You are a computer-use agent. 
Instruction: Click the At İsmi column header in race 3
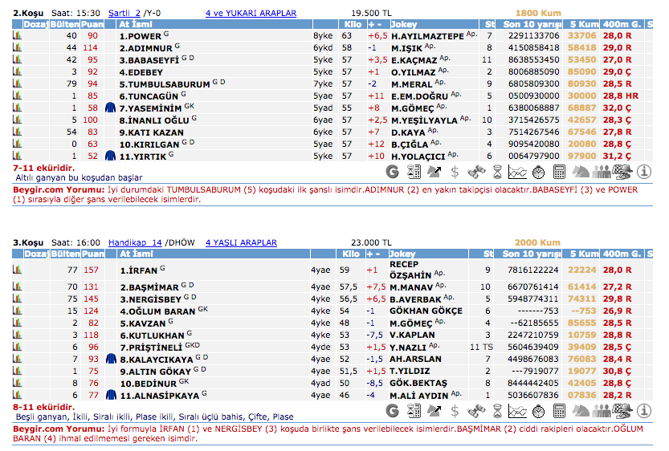coord(137,254)
